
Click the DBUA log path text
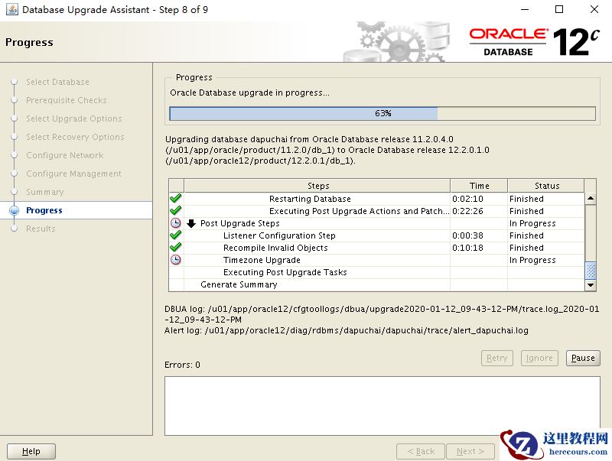(x=382, y=314)
